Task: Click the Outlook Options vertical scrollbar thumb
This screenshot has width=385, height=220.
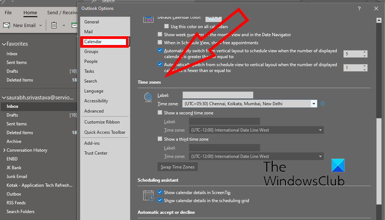Action: click(378, 160)
